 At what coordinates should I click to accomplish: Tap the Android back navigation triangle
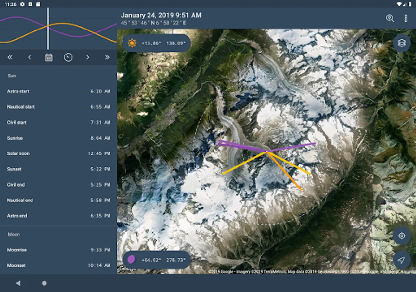[x=18, y=283]
